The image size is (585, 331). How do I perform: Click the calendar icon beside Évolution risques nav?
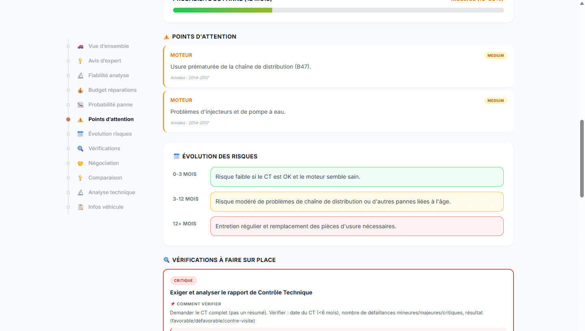80,134
